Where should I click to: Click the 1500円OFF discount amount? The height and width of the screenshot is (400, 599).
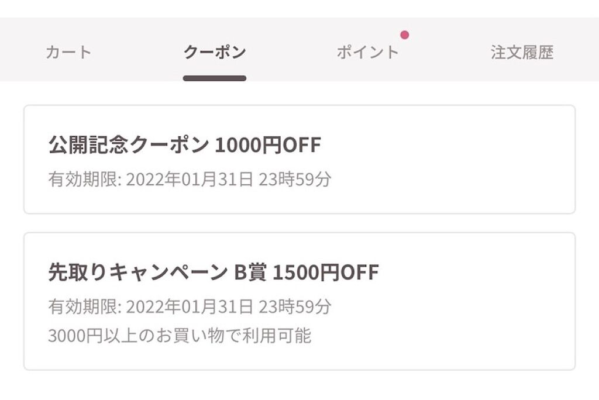(326, 272)
